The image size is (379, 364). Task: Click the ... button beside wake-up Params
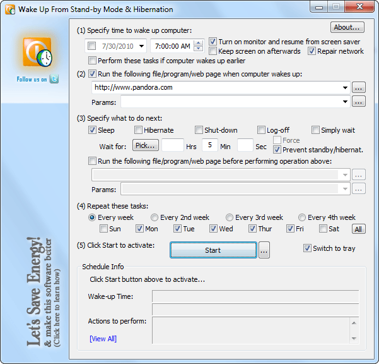click(359, 102)
